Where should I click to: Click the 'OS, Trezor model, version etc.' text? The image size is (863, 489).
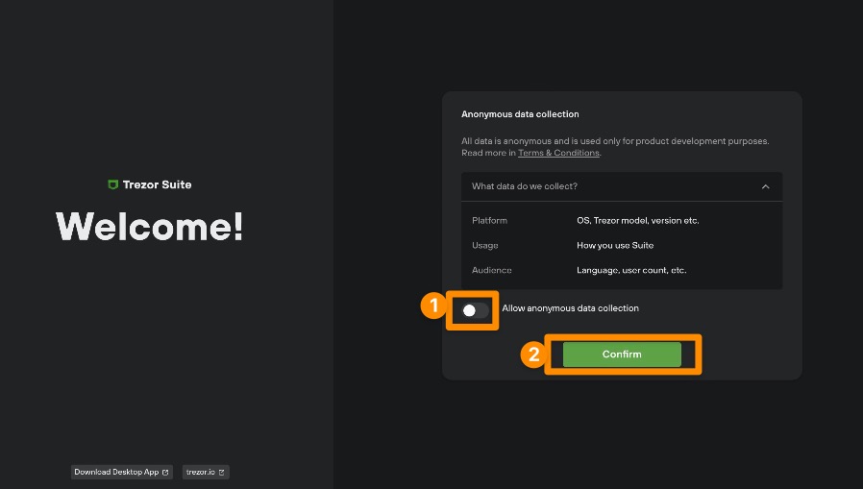[x=638, y=221]
